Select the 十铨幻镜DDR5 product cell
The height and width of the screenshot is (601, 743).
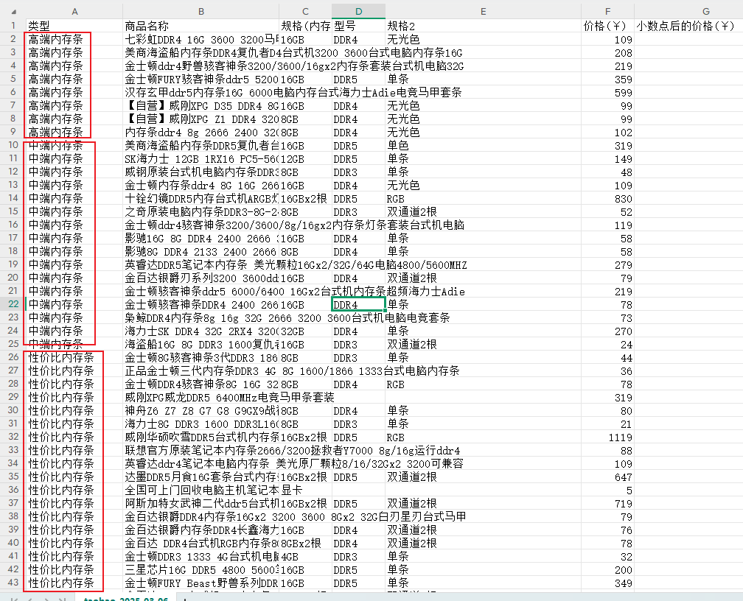pyautogui.click(x=201, y=198)
